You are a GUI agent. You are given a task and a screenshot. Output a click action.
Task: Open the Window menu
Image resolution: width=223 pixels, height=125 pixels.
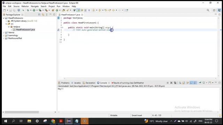pyautogui.click(x=66, y=6)
